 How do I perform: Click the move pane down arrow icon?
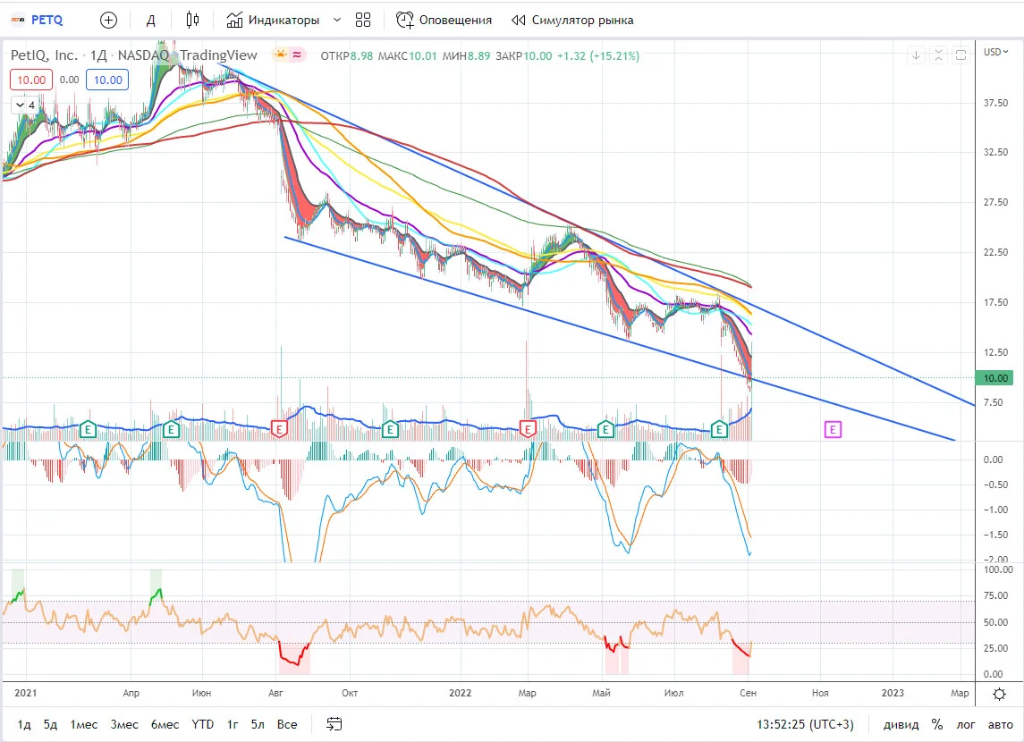point(917,55)
